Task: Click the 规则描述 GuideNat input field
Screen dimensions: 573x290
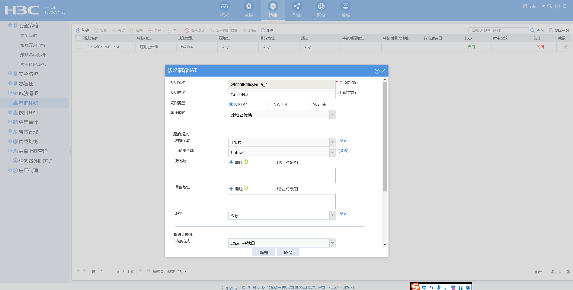Action: (281, 95)
